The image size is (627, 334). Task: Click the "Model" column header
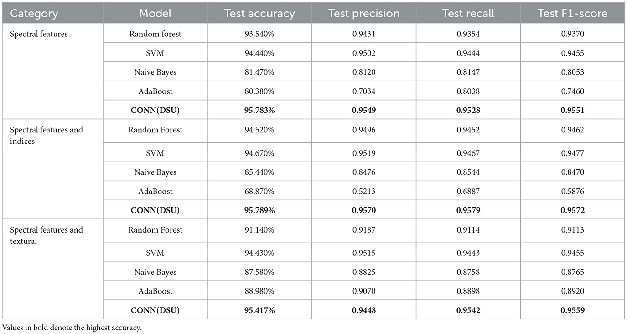[155, 14]
